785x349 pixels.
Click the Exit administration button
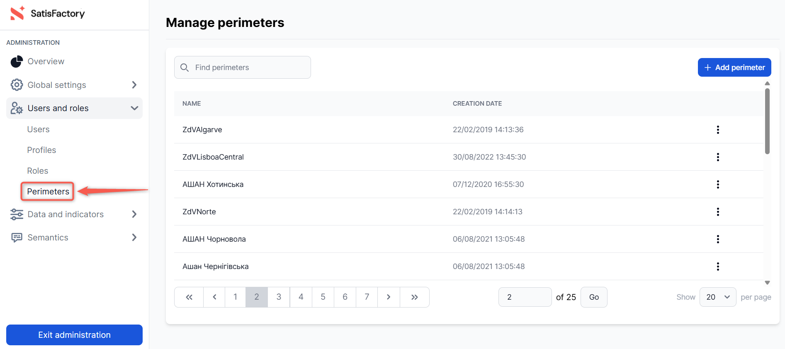(74, 335)
